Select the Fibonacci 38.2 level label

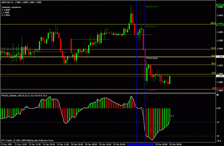coord(214,64)
